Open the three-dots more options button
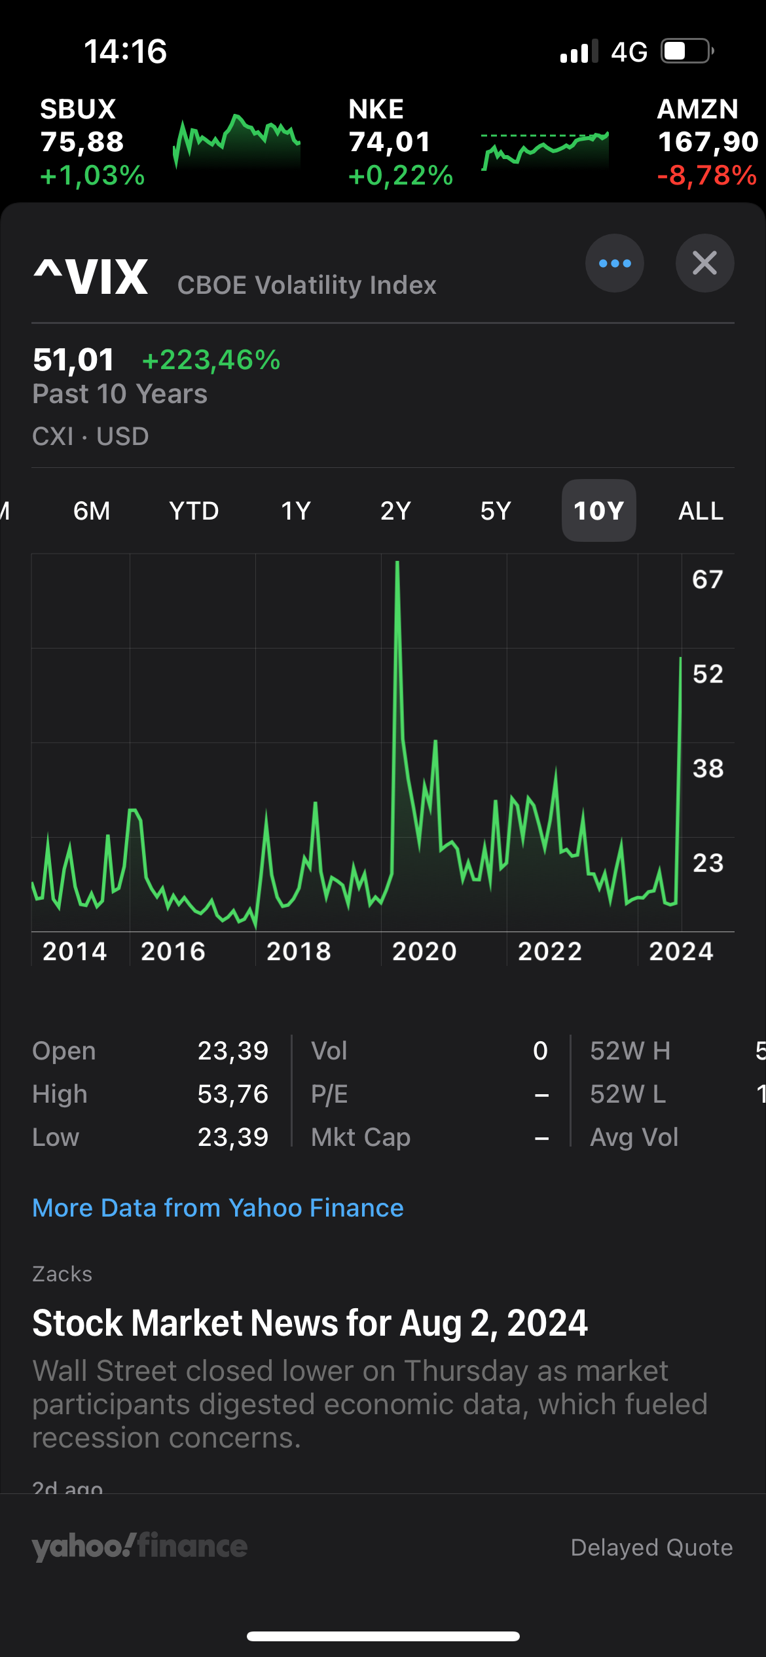This screenshot has width=766, height=1657. coord(614,263)
